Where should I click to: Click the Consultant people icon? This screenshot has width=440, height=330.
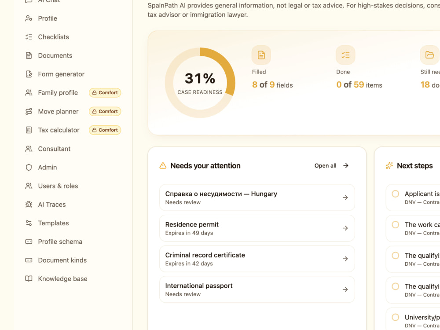[x=29, y=149]
